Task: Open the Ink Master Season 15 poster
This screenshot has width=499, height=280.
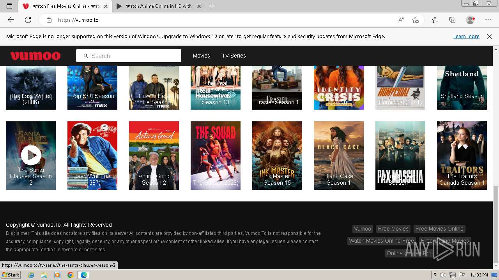Action: tap(277, 156)
